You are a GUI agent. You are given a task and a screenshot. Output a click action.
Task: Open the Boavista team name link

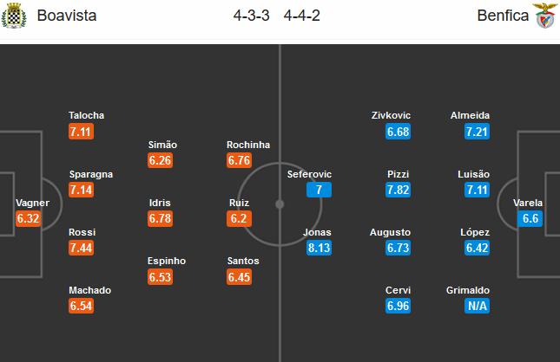67,16
